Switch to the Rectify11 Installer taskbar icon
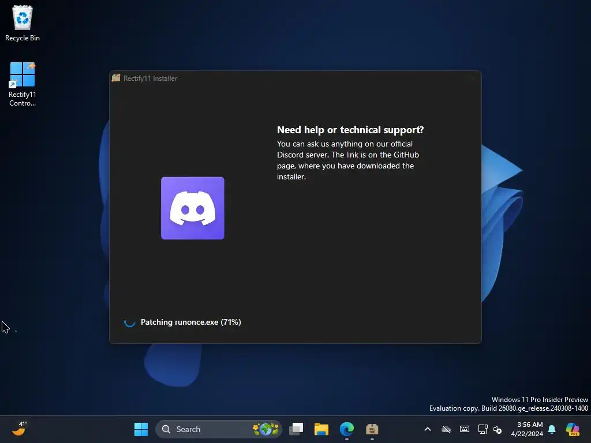Image resolution: width=591 pixels, height=443 pixels. pos(372,429)
